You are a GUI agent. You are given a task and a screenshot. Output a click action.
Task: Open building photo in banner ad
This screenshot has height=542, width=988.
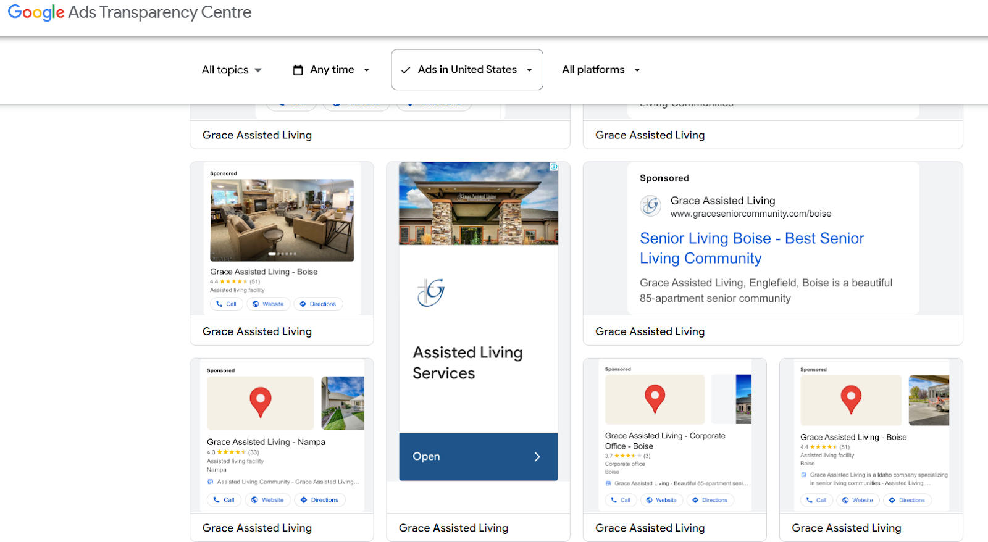(x=479, y=204)
